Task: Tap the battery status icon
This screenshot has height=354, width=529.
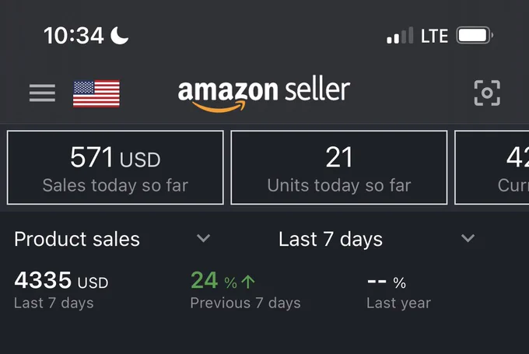Action: (475, 35)
